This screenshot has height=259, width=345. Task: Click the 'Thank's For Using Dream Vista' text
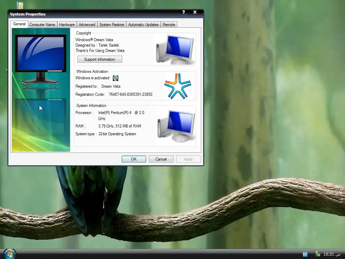[x=100, y=51]
